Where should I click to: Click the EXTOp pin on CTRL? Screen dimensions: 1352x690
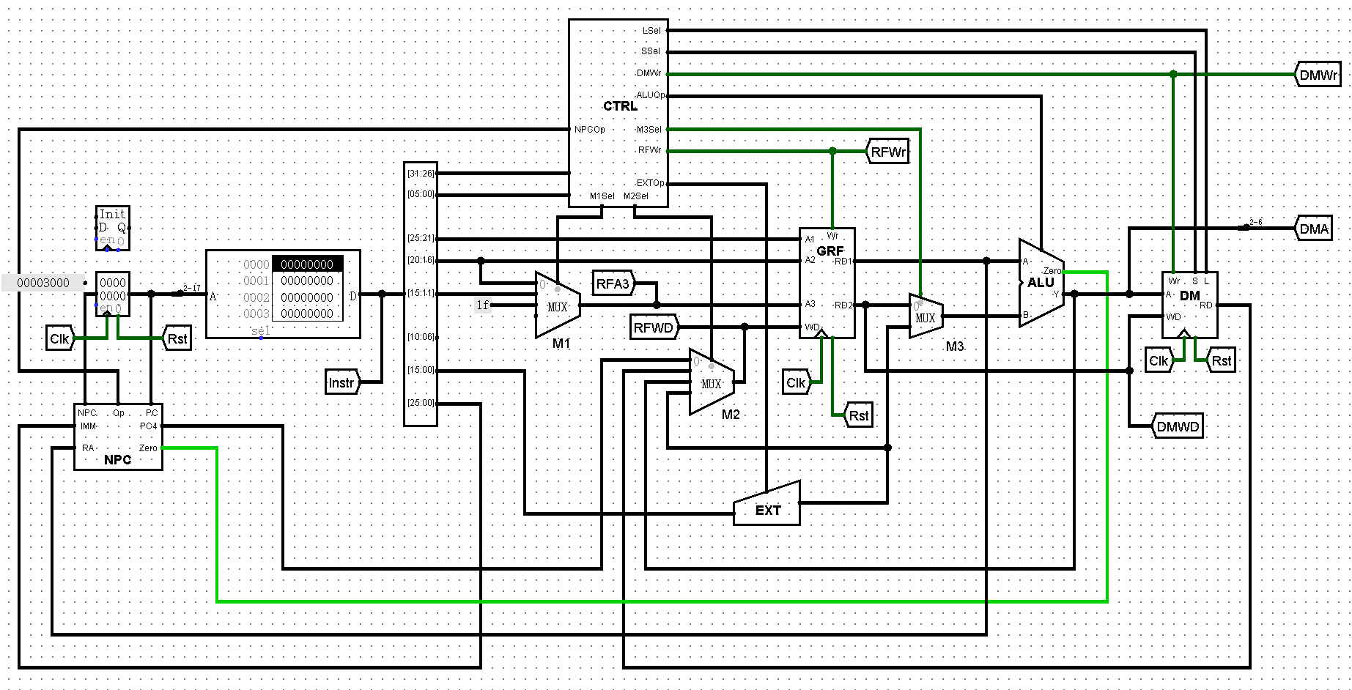tap(651, 183)
